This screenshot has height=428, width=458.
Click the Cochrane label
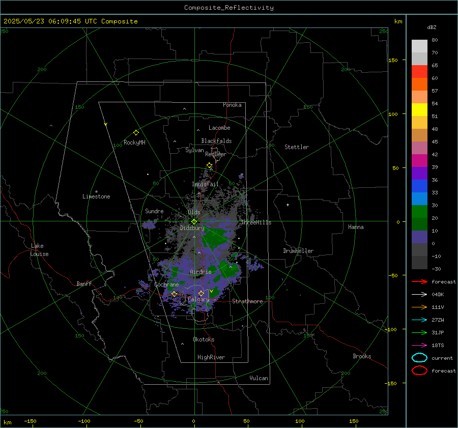click(x=166, y=284)
